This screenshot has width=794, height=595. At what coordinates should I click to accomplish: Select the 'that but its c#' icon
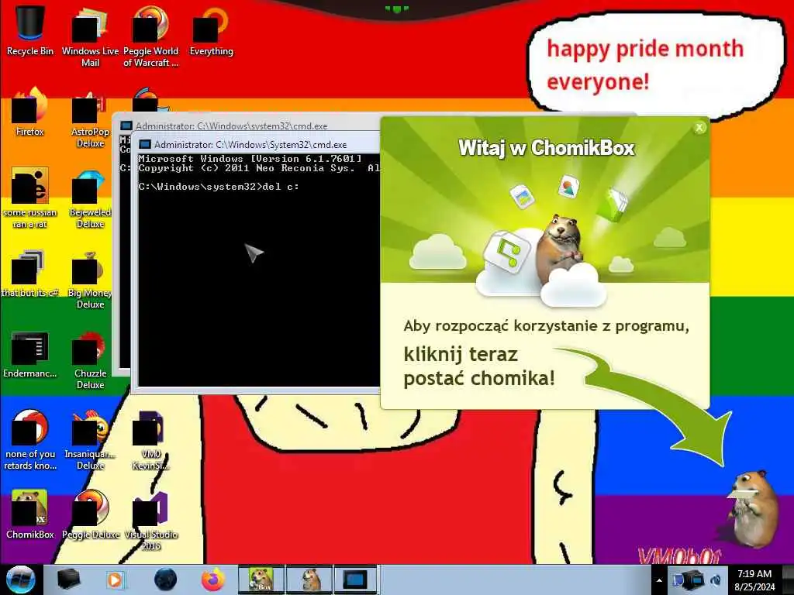pyautogui.click(x=30, y=272)
